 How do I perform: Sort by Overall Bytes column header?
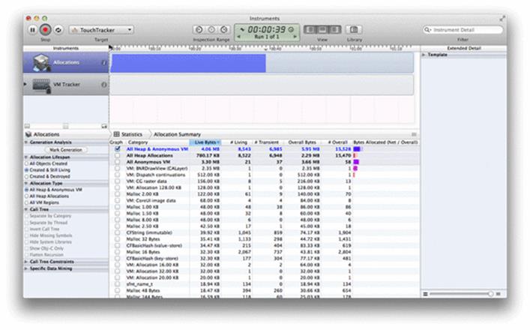click(302, 142)
